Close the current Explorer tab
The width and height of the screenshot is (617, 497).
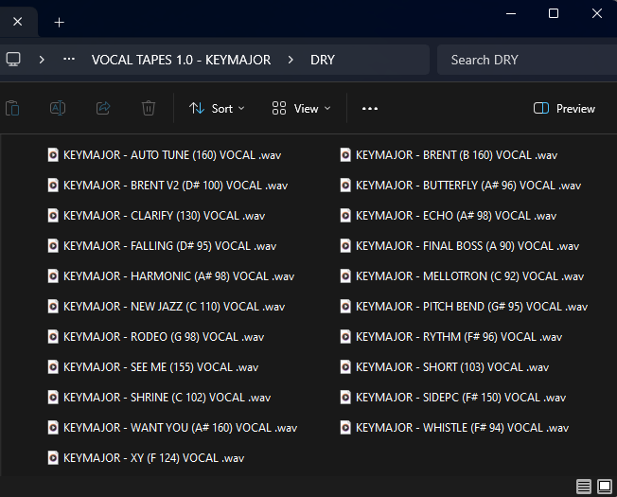pyautogui.click(x=17, y=22)
